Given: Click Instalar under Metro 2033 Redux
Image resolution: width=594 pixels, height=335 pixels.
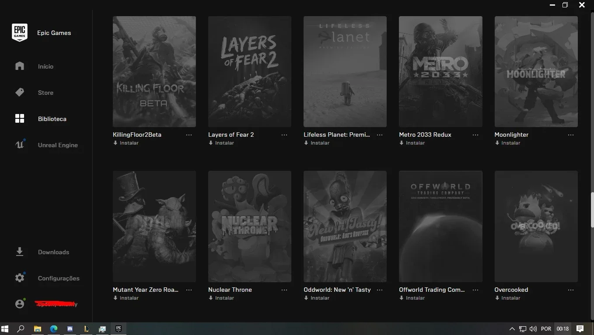Looking at the screenshot, I should coord(412,143).
